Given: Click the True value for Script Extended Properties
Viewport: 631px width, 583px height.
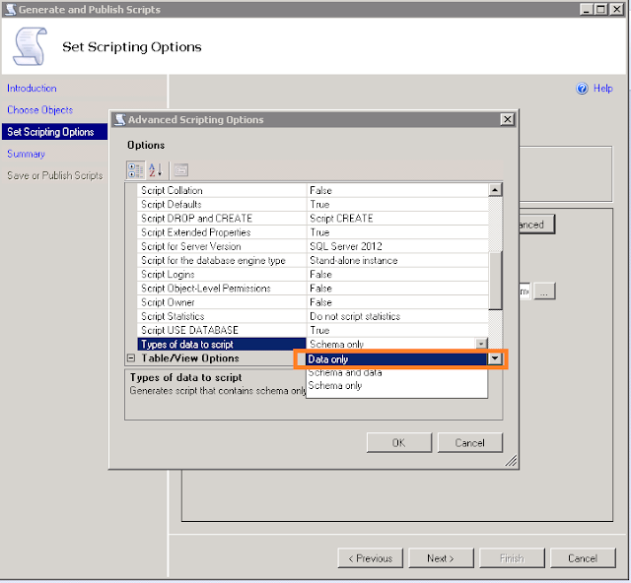Looking at the screenshot, I should coord(319,232).
